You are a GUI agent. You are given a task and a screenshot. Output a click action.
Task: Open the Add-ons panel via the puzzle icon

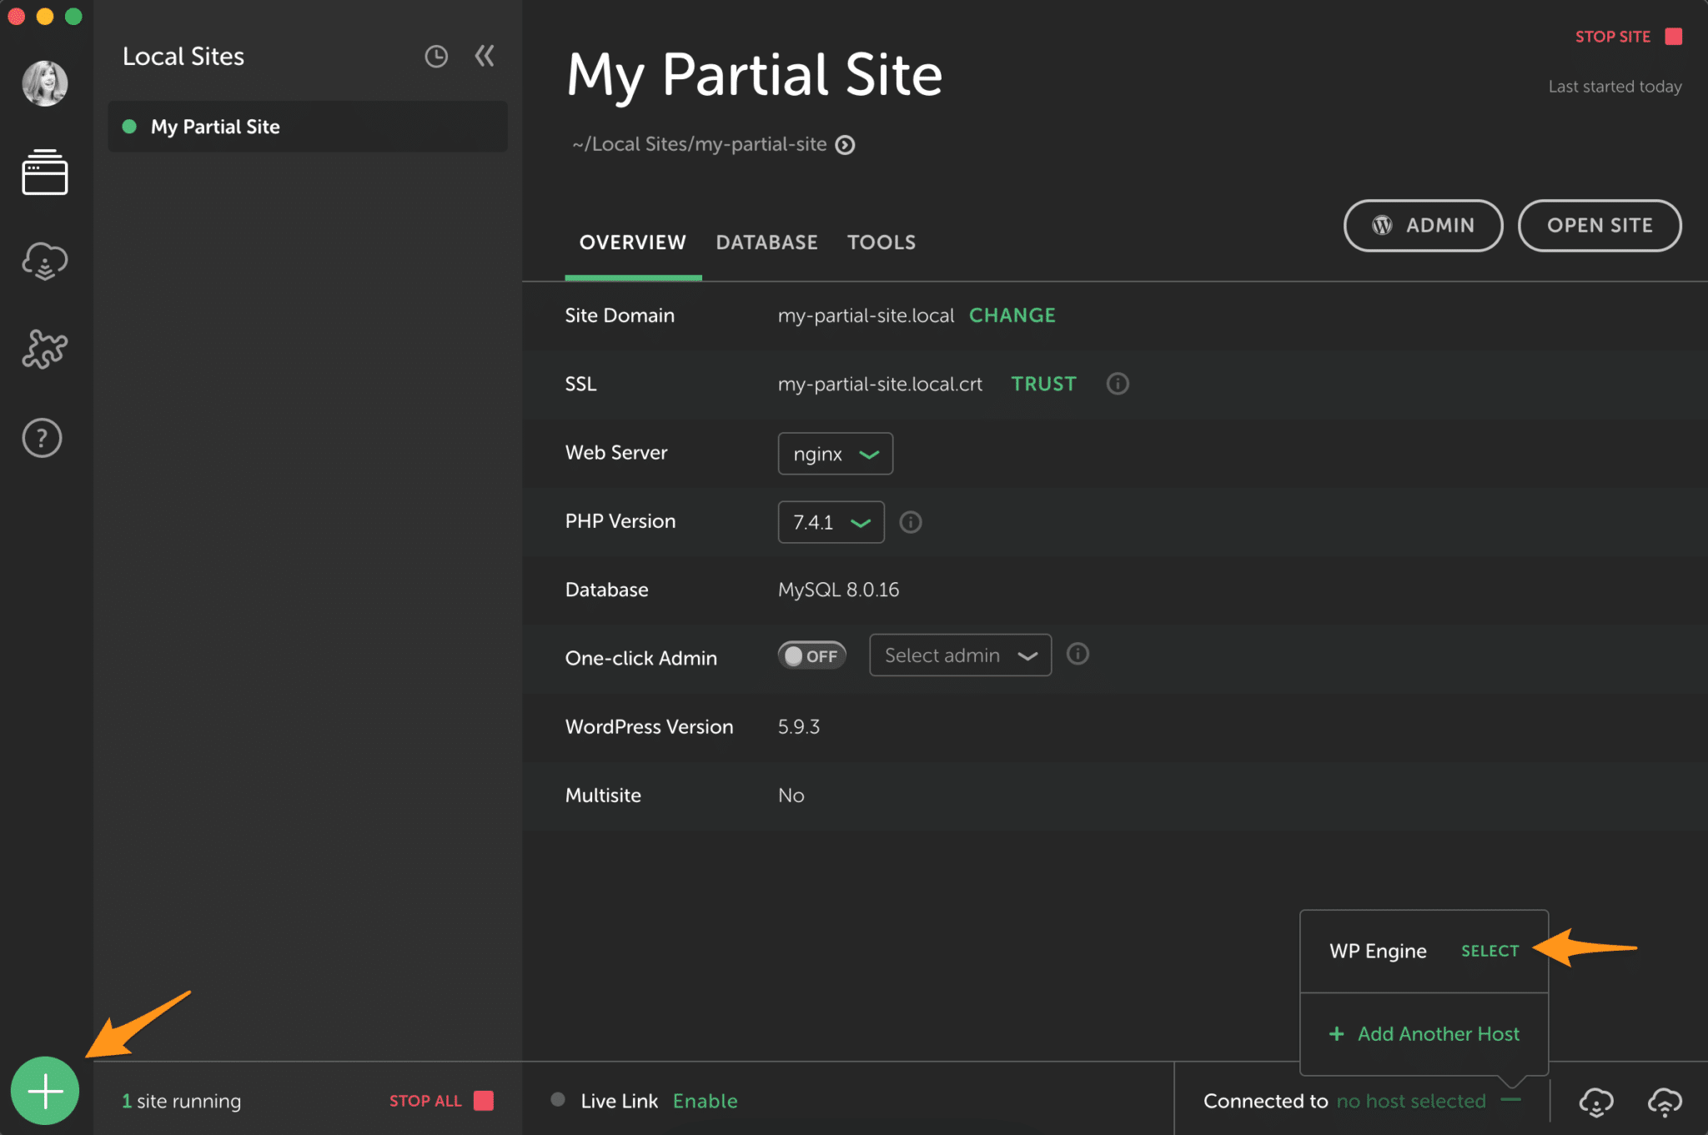[44, 349]
